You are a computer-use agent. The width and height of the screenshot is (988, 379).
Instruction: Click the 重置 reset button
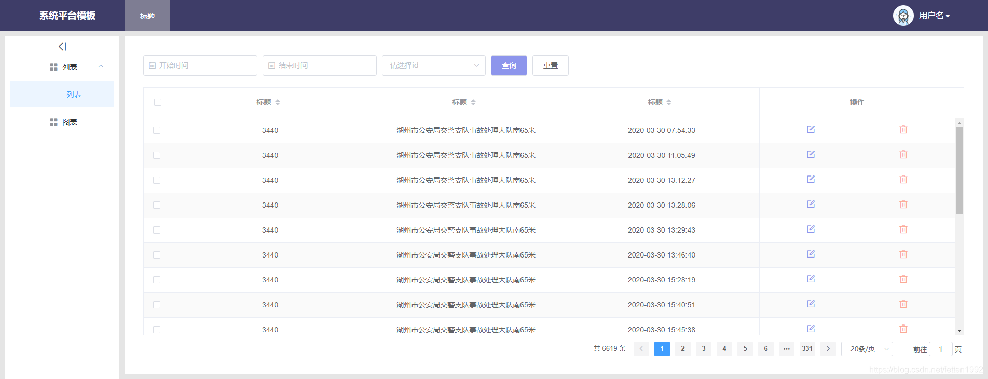(551, 65)
